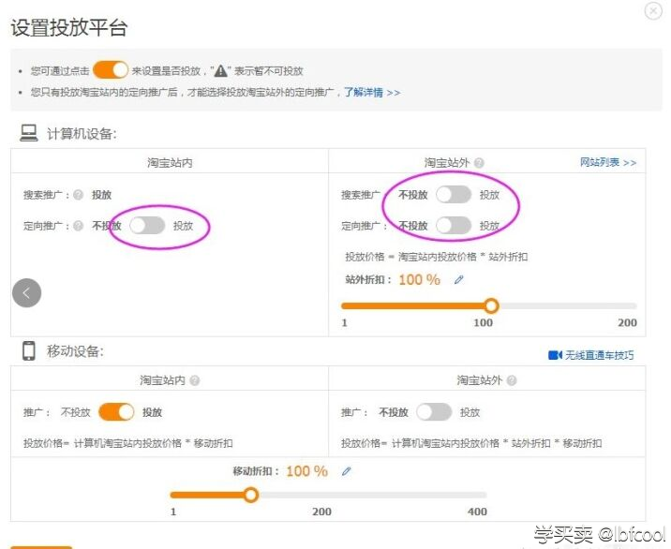
Task: Click the back arrow circle button
Action: point(26,293)
